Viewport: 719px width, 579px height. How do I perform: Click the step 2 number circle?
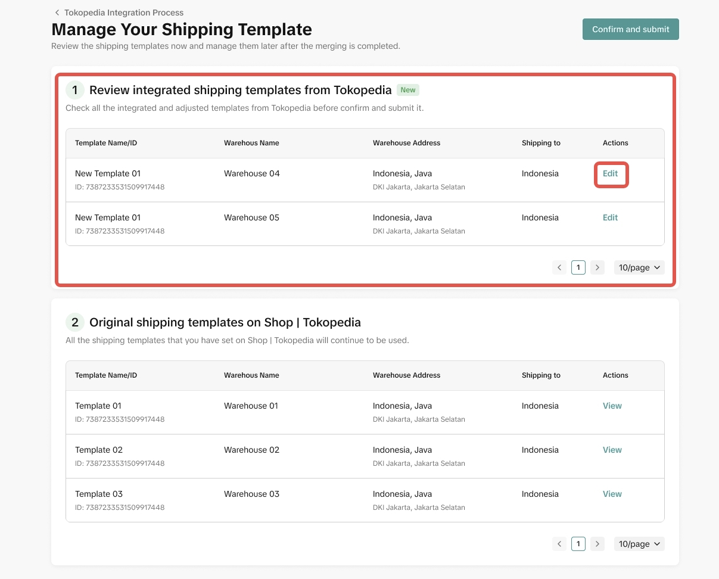75,322
